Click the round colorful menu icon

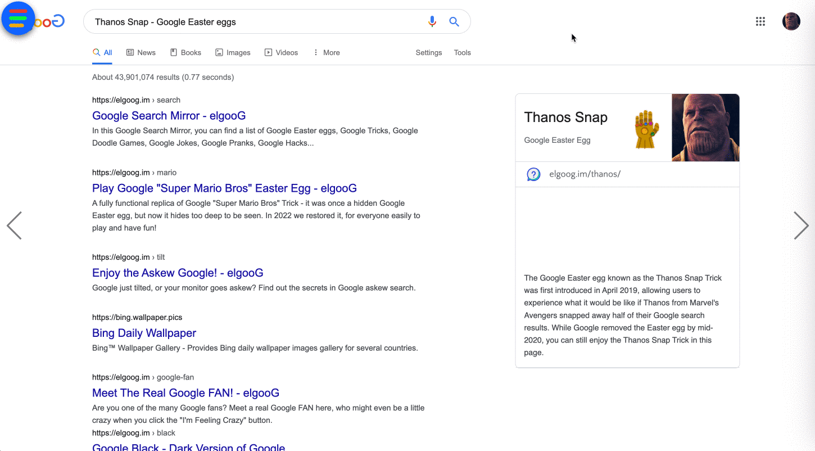point(18,19)
